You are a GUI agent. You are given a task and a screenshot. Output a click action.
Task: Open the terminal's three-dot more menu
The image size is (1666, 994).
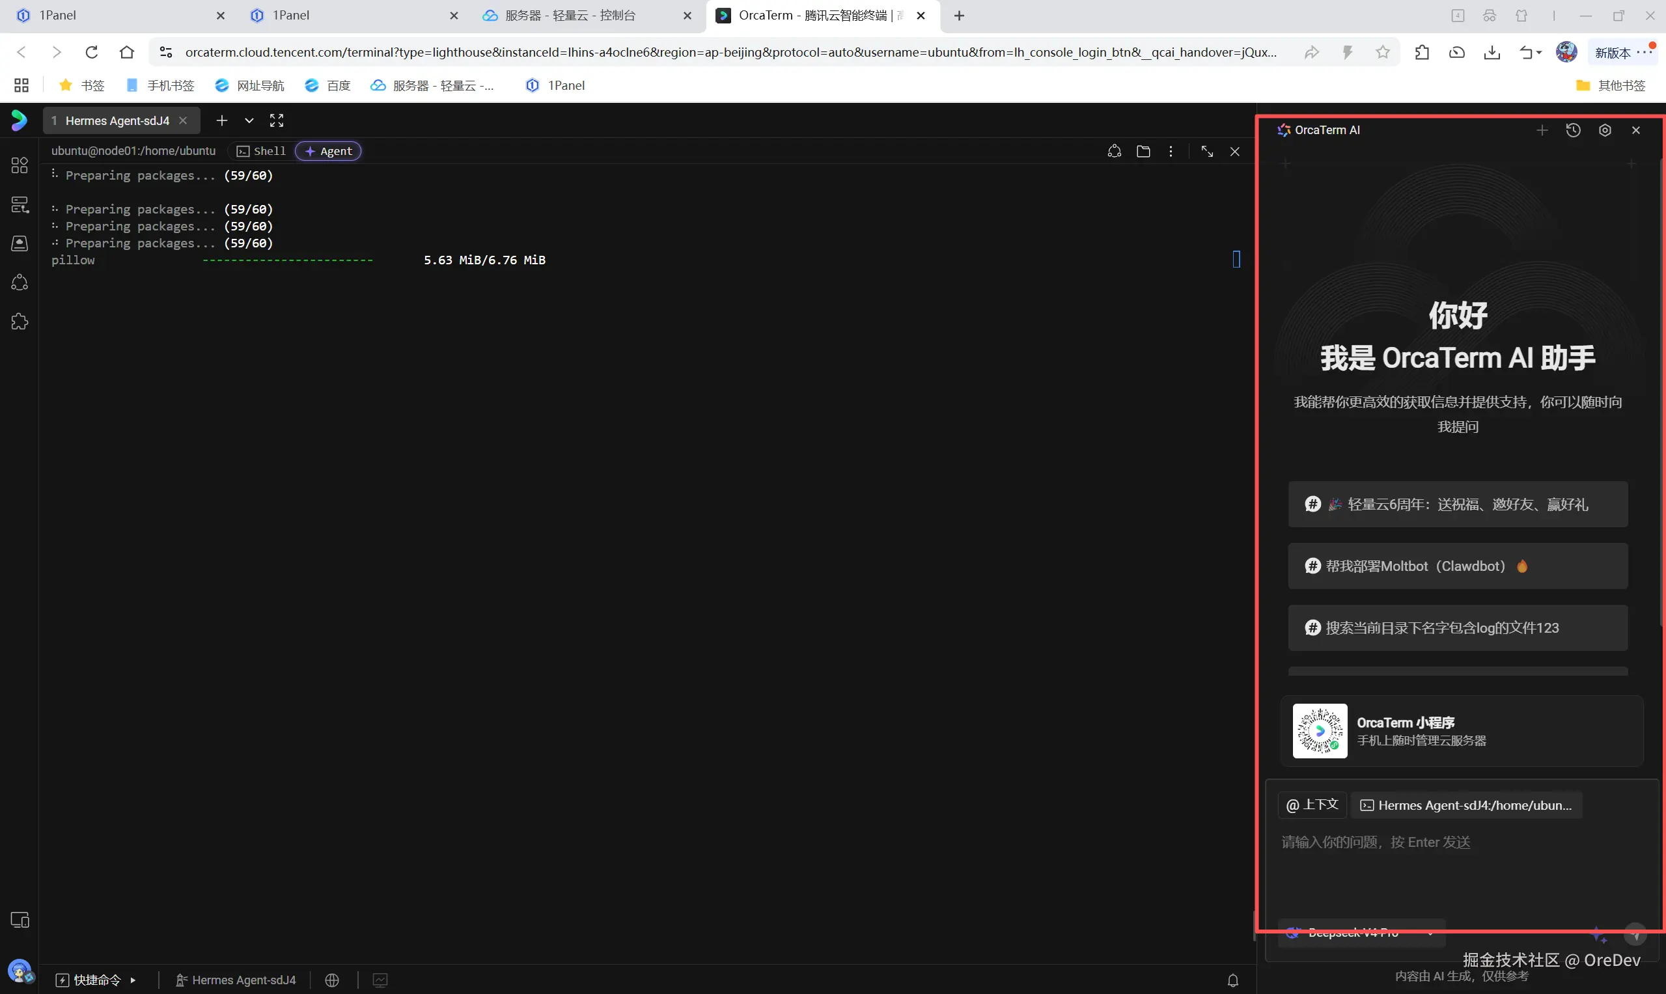click(1171, 152)
